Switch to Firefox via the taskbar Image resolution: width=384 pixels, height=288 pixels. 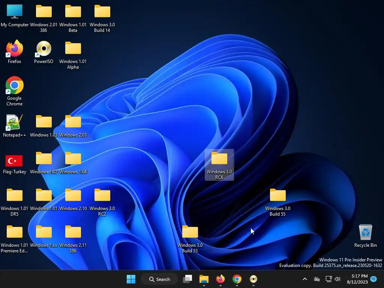[x=220, y=279]
